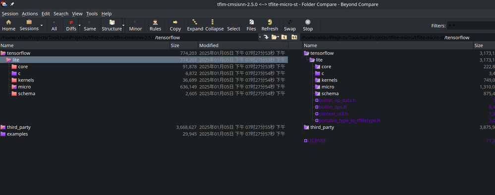Select builtin_op_data.h file in right pane
Viewport: 495px width, 195px height.
pos(337,100)
